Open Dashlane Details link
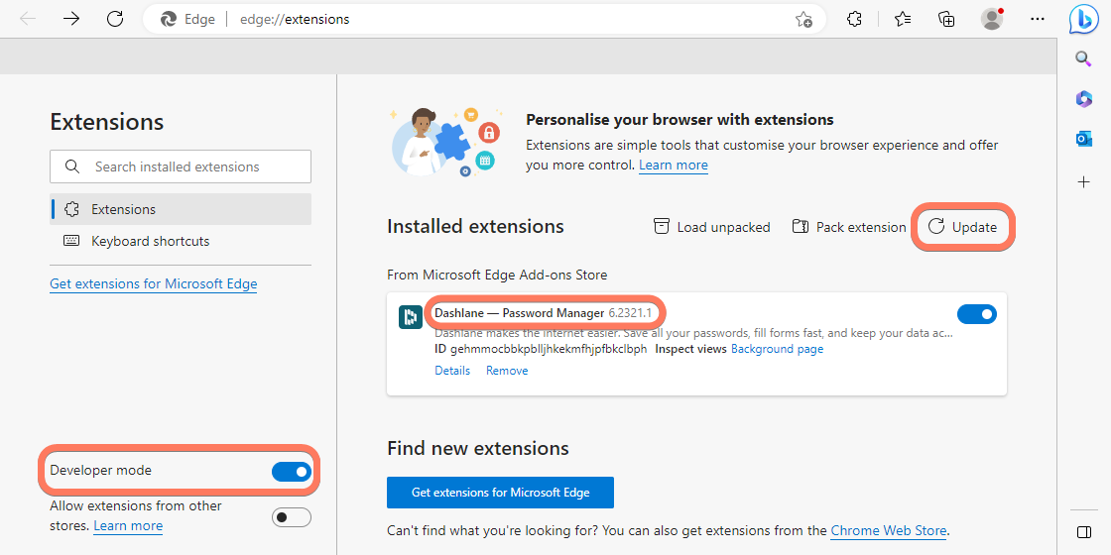 click(452, 371)
